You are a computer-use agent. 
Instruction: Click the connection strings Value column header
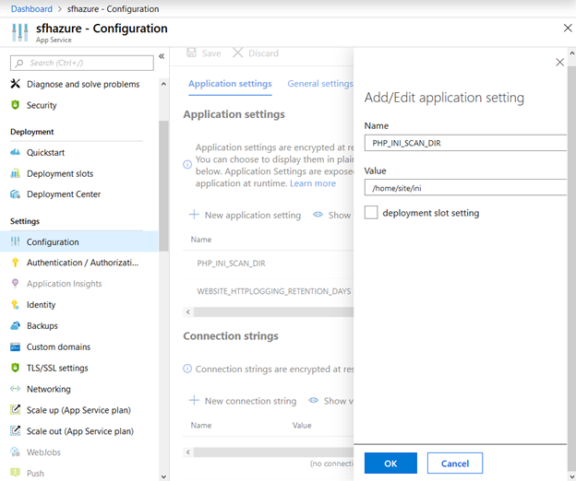[302, 426]
